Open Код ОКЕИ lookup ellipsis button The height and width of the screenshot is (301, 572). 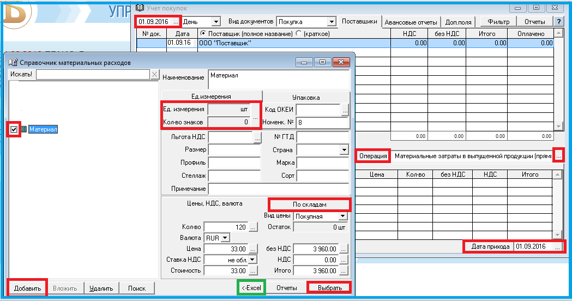345,110
